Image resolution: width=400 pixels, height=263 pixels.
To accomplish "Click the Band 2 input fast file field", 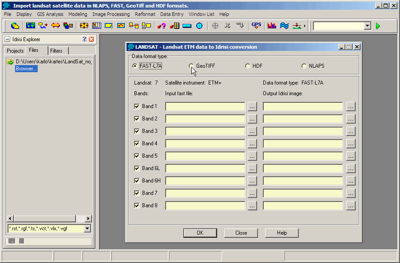I will point(205,119).
